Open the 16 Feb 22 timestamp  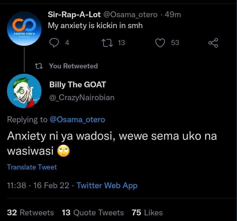[x=50, y=185]
